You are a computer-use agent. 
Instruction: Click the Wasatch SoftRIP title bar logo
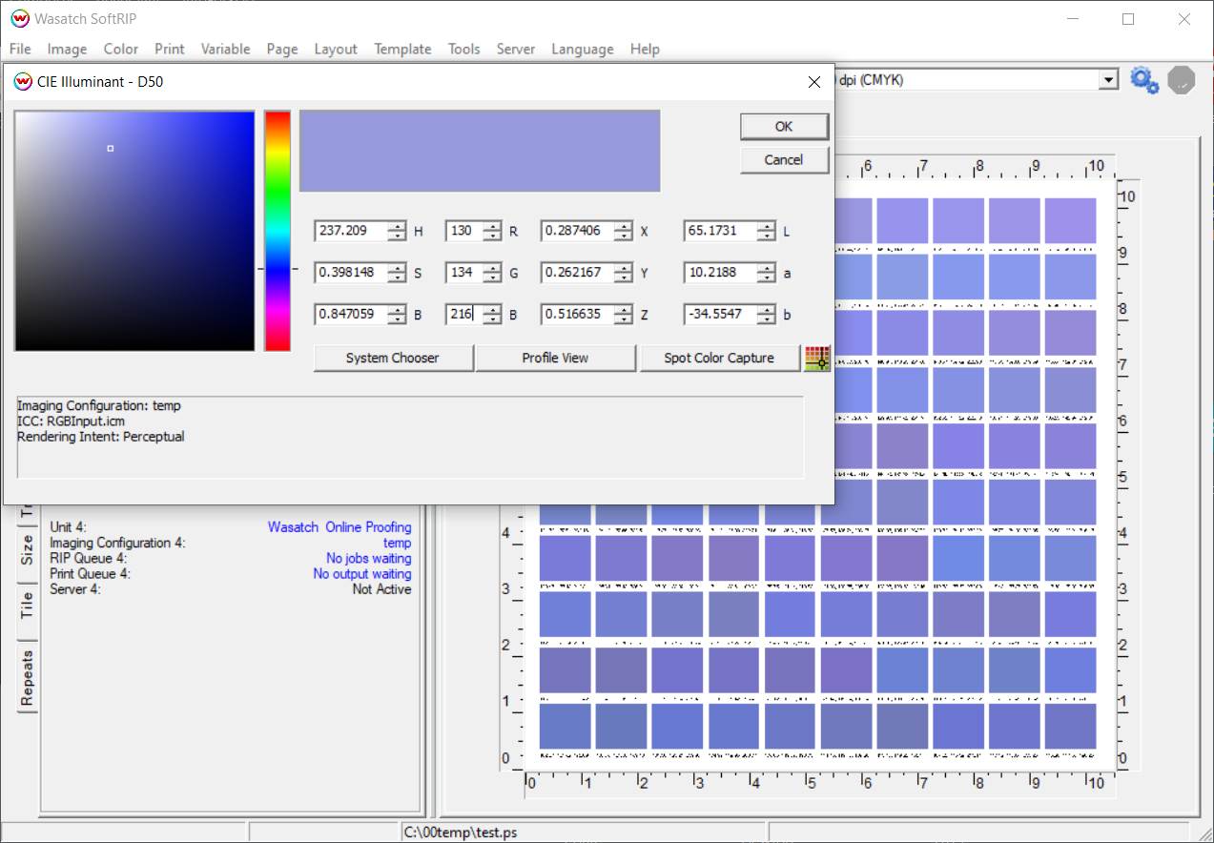(19, 19)
